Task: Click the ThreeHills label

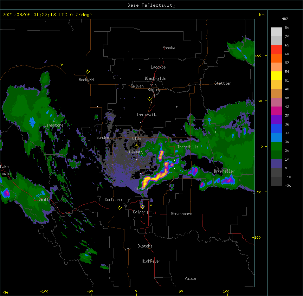Action: point(188,147)
